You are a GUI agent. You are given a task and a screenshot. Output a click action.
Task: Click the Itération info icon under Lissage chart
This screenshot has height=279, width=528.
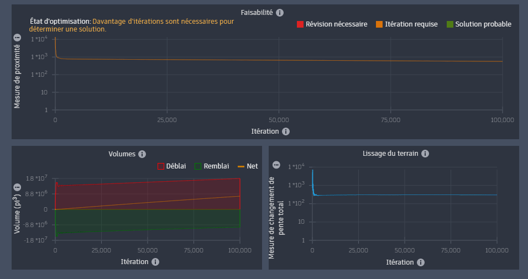pyautogui.click(x=421, y=262)
